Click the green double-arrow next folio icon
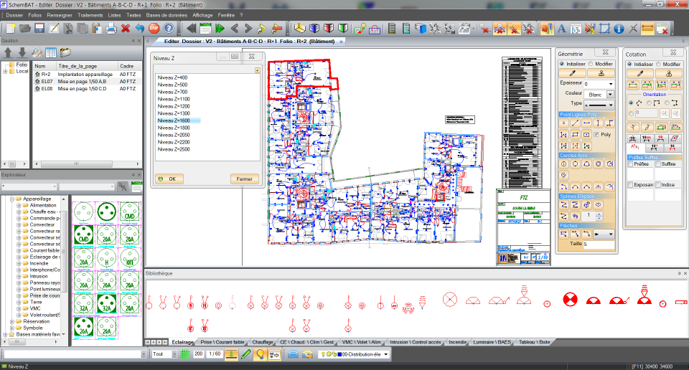The width and height of the screenshot is (689, 370). tap(220, 29)
